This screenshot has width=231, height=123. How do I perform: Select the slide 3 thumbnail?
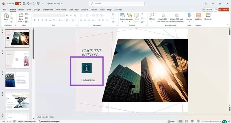pyautogui.click(x=17, y=80)
